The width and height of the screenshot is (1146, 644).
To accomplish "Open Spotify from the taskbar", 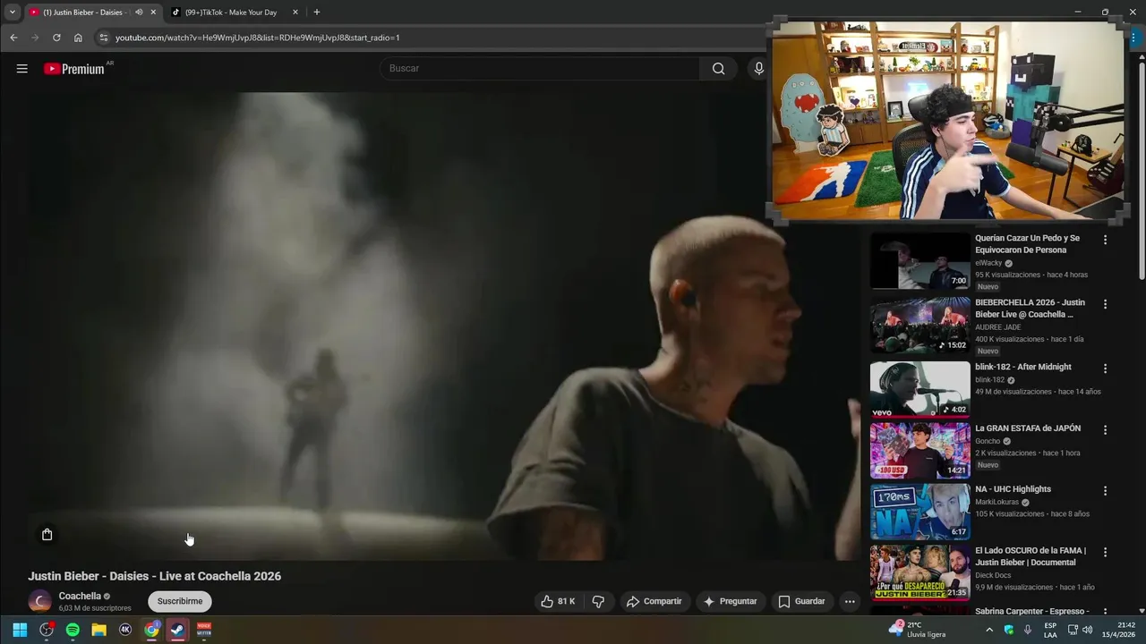I will 73,630.
